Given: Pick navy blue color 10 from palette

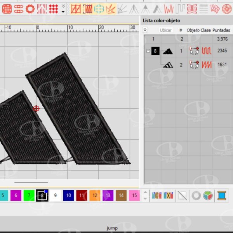Looking at the screenshot, I should 68,195.
